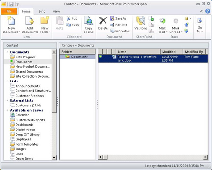Viewport: 212px width, 170px height.
Task: Switch to the View tab
Action: (57, 11)
